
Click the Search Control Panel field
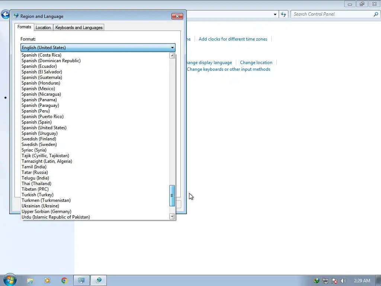click(x=332, y=15)
